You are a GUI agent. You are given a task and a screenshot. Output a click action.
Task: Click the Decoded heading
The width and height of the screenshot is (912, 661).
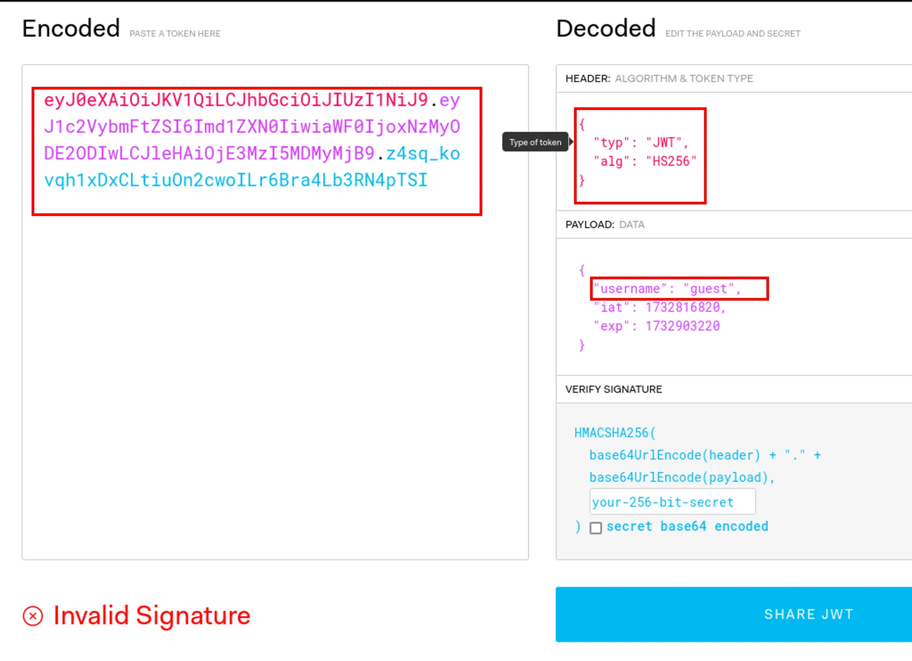606,29
